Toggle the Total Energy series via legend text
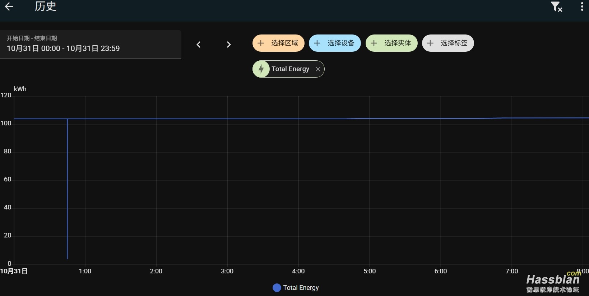This screenshot has height=296, width=589. (301, 288)
